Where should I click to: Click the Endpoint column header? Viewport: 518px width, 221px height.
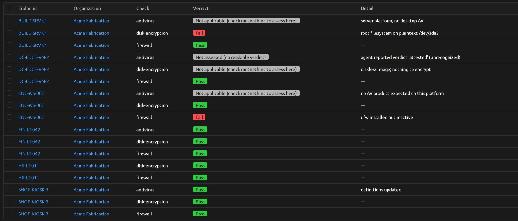click(28, 8)
